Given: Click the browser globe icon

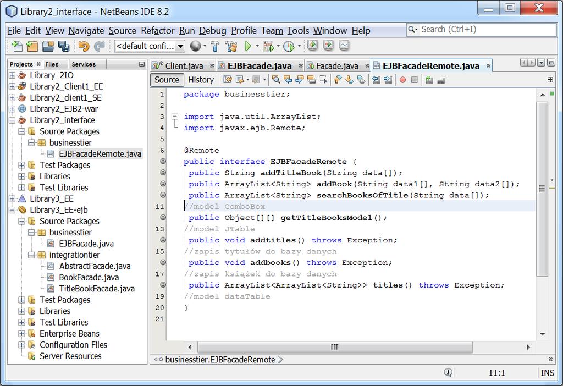Looking at the screenshot, I should click(x=195, y=46).
